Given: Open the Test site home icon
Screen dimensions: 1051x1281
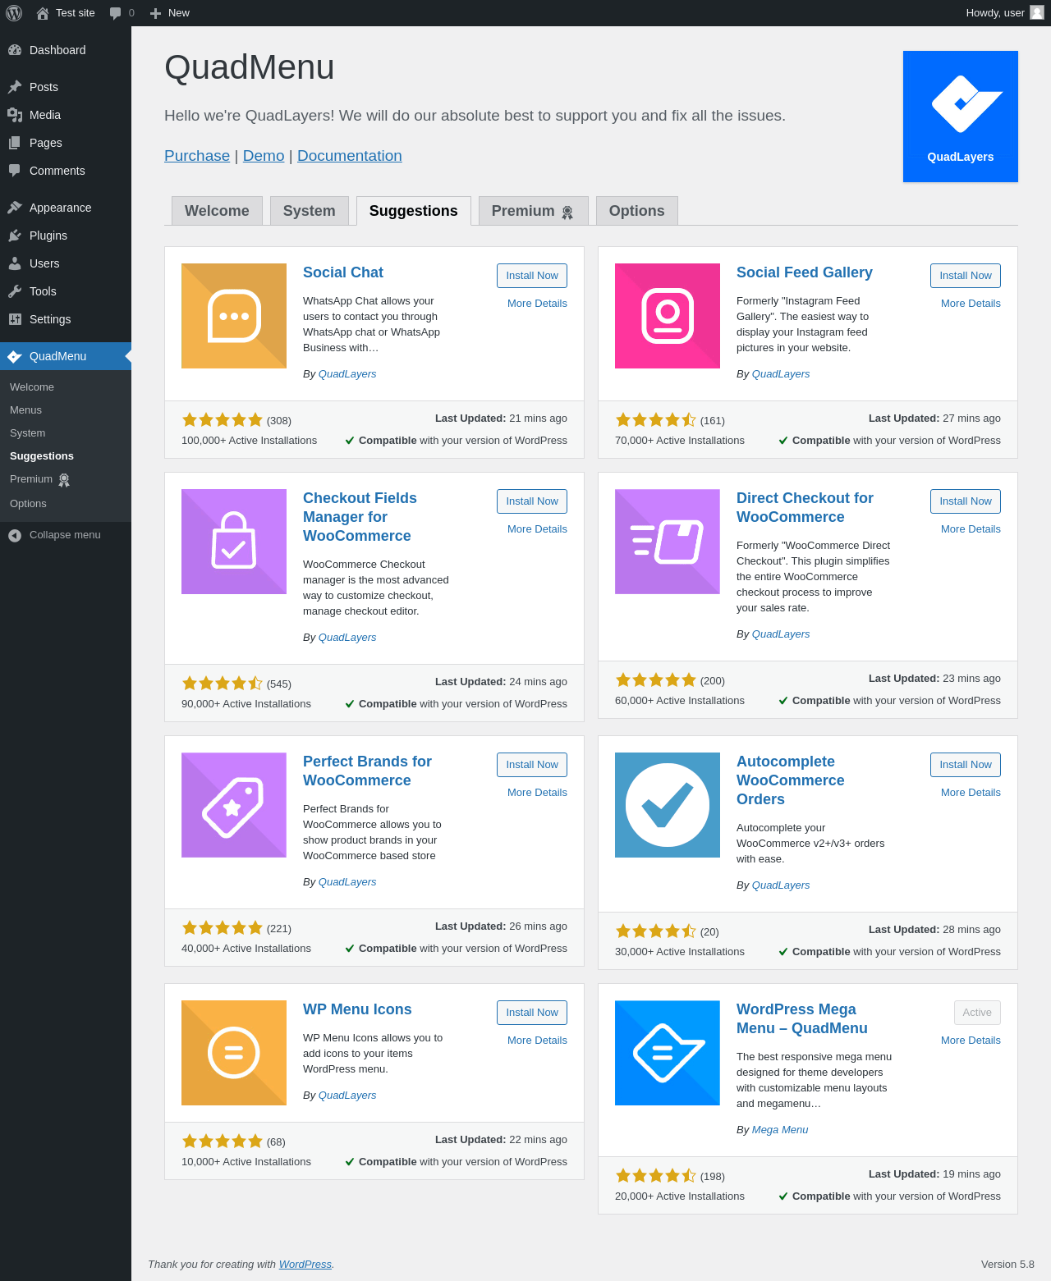Looking at the screenshot, I should click(x=43, y=13).
